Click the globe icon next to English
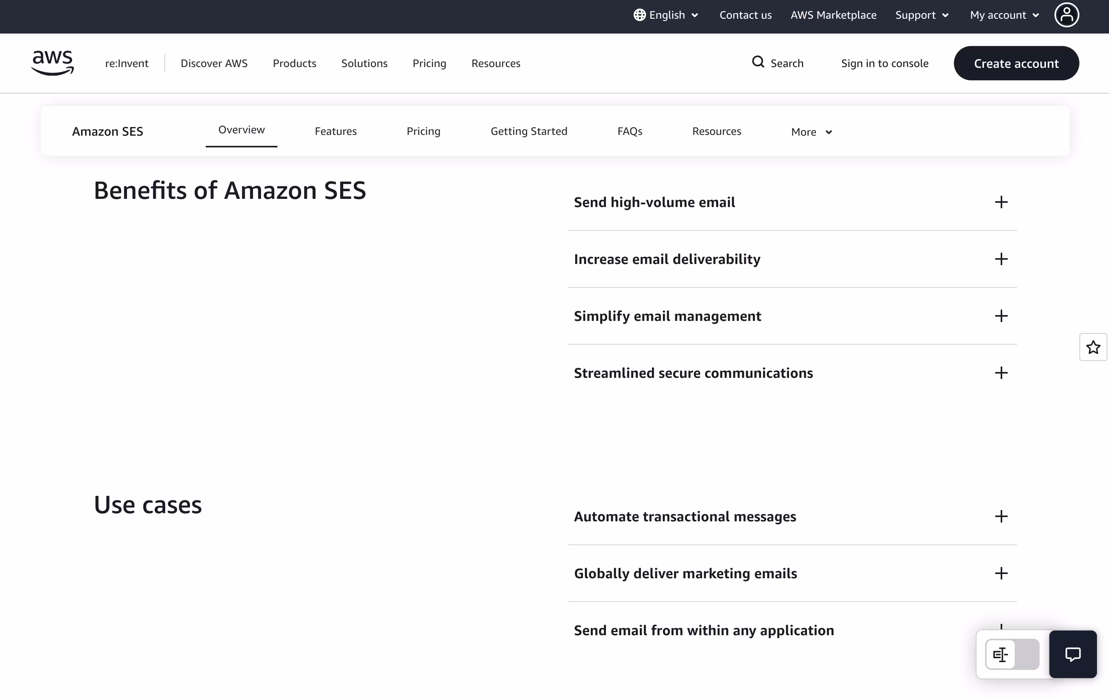Screen dimensions: 1109x698 639,15
